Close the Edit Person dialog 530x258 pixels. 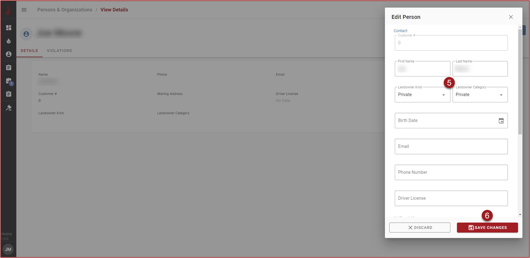pos(511,17)
